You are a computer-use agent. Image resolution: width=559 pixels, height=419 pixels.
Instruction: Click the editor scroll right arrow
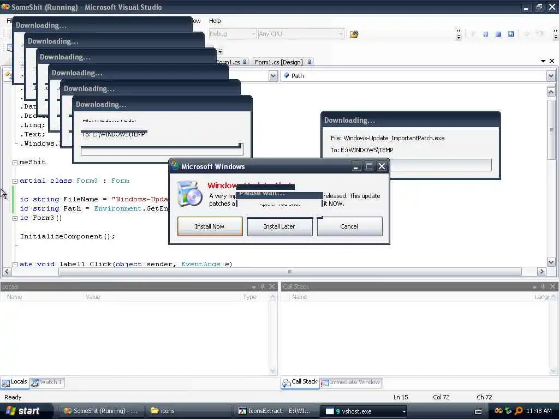pos(542,272)
